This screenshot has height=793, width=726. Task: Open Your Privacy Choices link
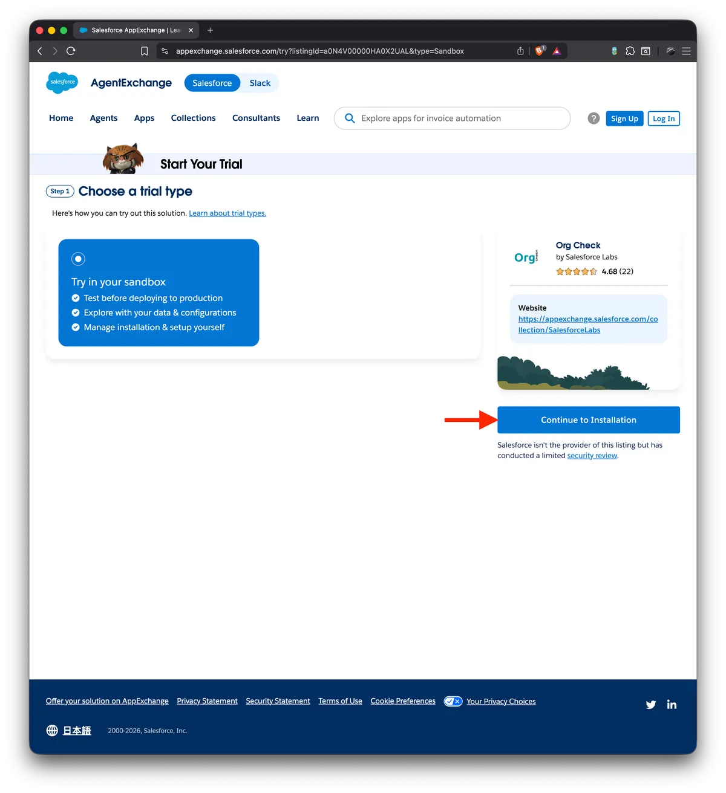click(501, 702)
